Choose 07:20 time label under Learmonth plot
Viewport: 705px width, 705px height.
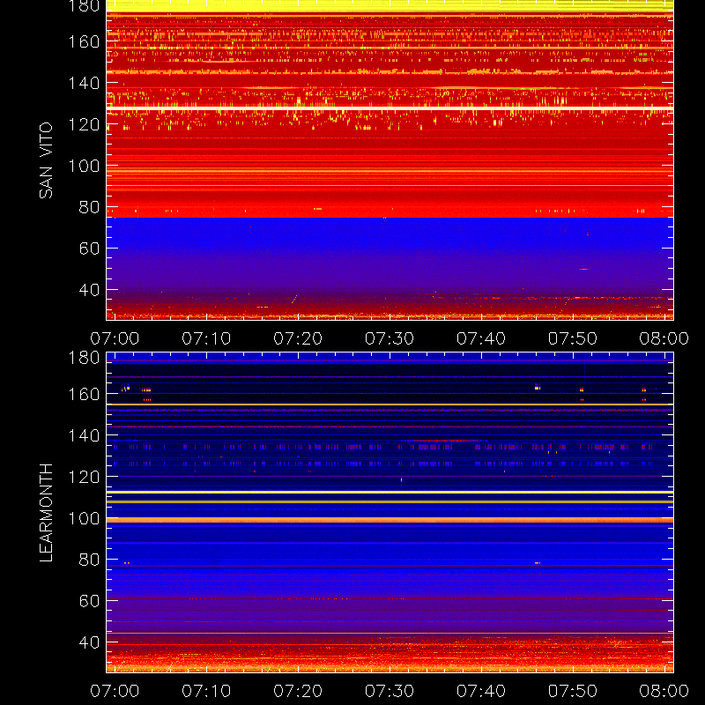(x=298, y=691)
